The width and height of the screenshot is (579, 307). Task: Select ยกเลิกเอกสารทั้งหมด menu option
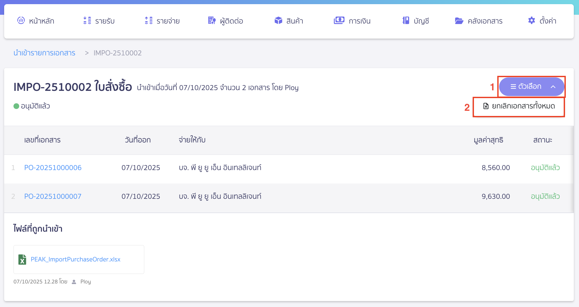[523, 106]
